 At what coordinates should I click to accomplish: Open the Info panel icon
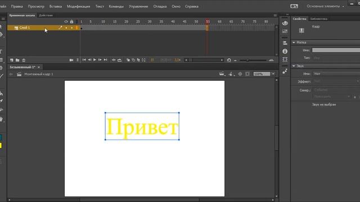285,51
